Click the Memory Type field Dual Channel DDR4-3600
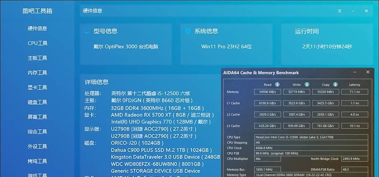Image resolution: width=379 pixels, height=177 pixels. (311, 175)
